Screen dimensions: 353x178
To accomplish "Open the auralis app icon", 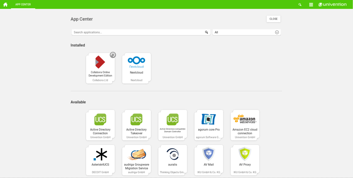I will pyautogui.click(x=173, y=154).
